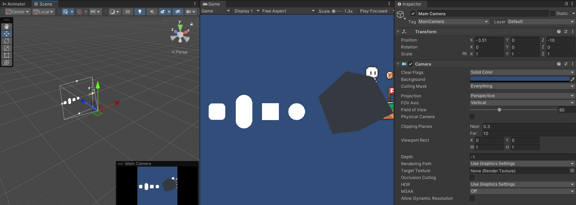
Task: Switch to the Animator tab
Action: click(14, 4)
